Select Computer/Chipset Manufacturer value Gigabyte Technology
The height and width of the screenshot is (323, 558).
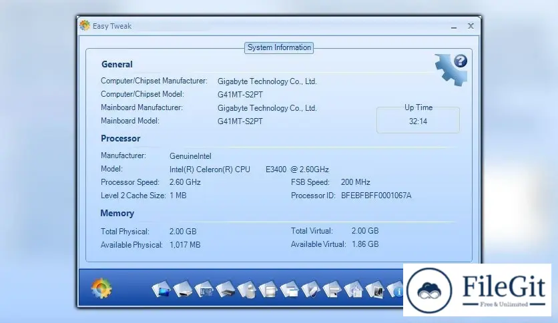pos(267,81)
